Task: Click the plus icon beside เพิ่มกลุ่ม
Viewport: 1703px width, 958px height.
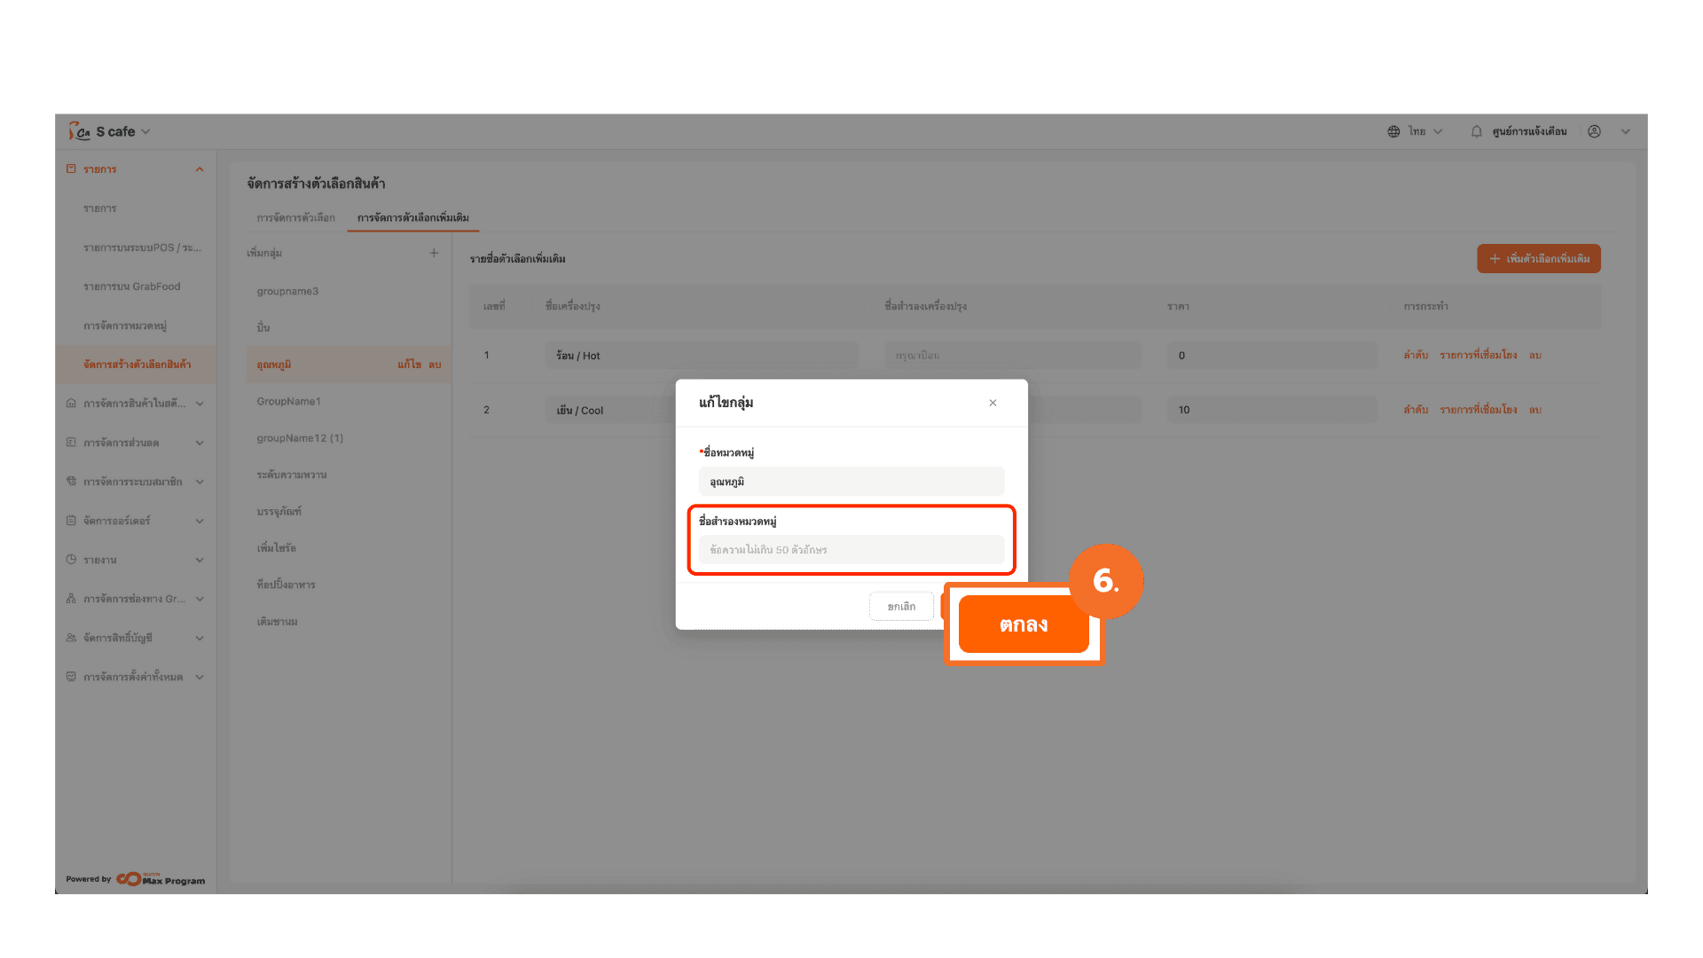Action: 434,253
